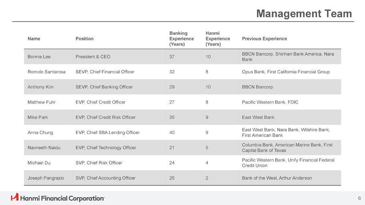
Task: Click the Hanmi Experience (Years) header
Action: point(217,39)
